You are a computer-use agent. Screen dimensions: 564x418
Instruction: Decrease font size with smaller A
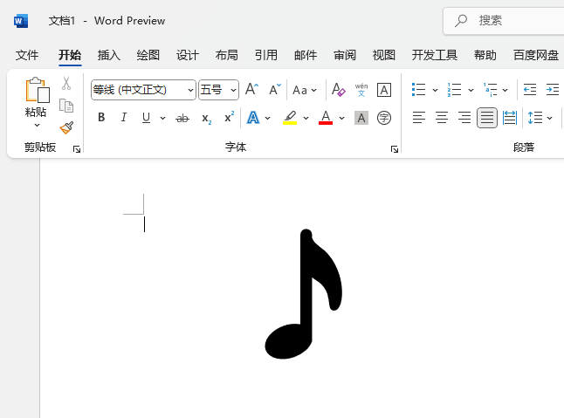click(x=275, y=89)
